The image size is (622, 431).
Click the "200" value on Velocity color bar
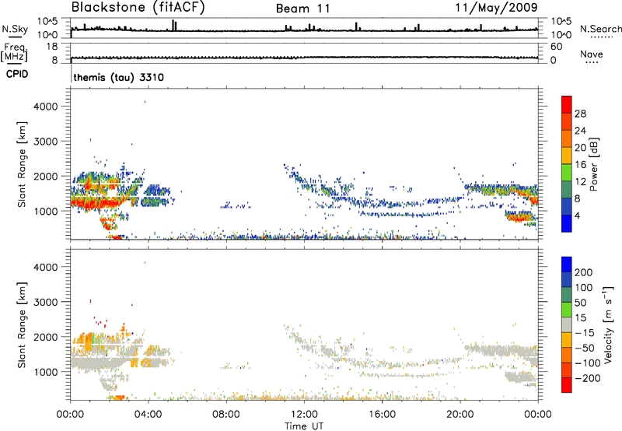[584, 272]
